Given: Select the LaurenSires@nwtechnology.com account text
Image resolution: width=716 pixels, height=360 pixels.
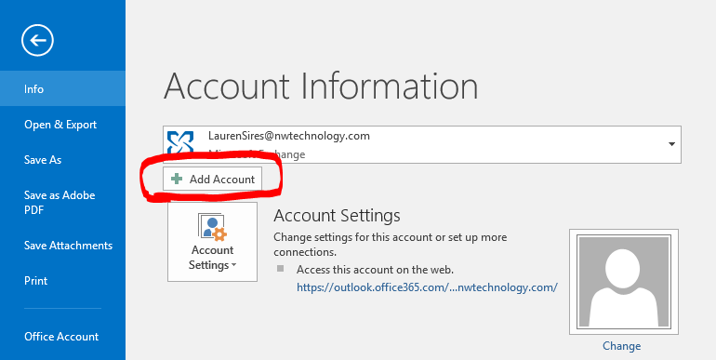Looking at the screenshot, I should point(289,136).
